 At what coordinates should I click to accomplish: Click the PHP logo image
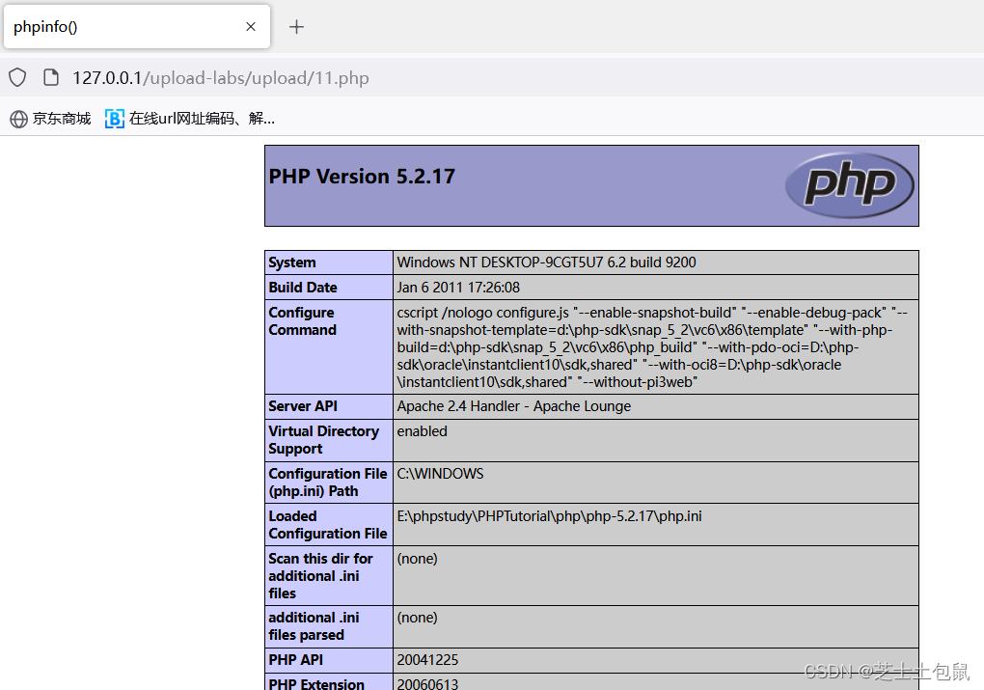point(849,185)
